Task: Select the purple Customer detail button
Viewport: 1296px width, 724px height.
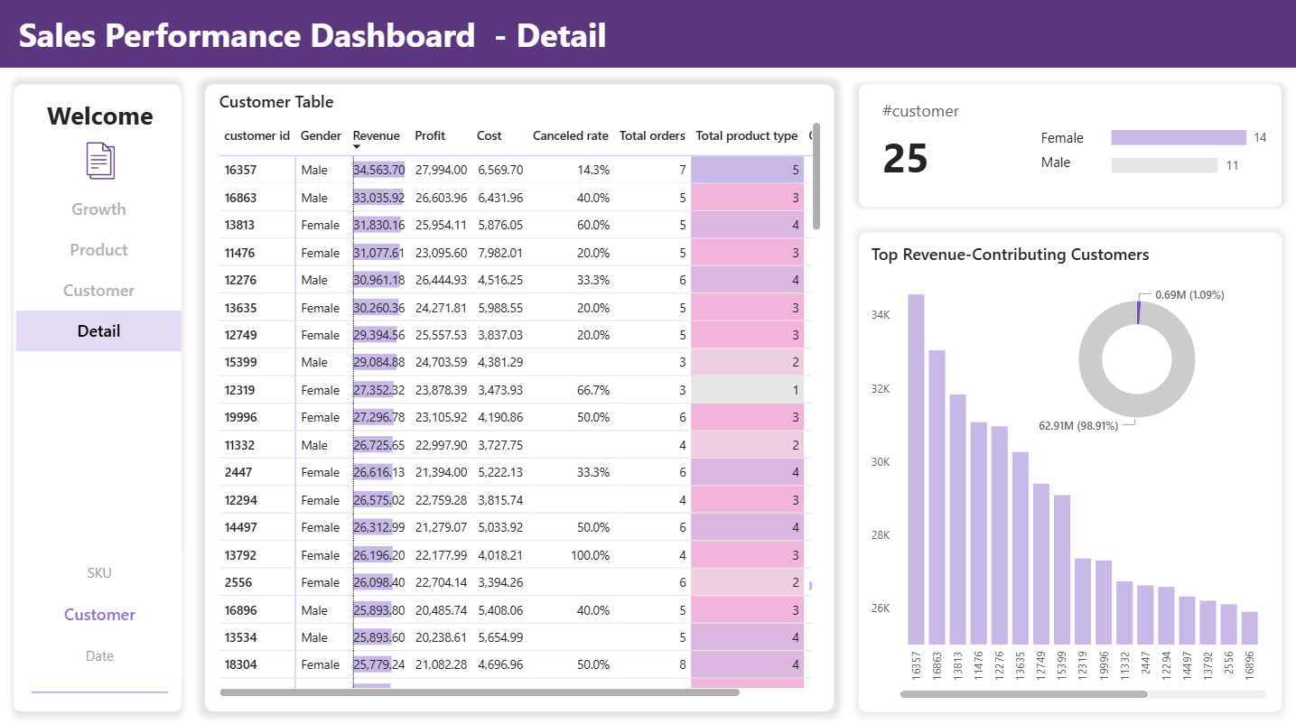Action: coord(99,615)
